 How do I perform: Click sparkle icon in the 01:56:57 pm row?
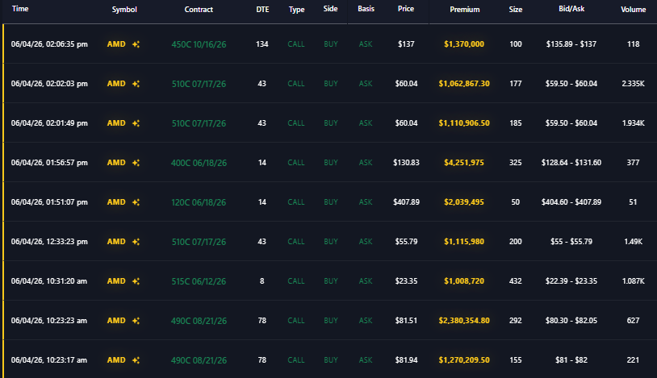136,163
